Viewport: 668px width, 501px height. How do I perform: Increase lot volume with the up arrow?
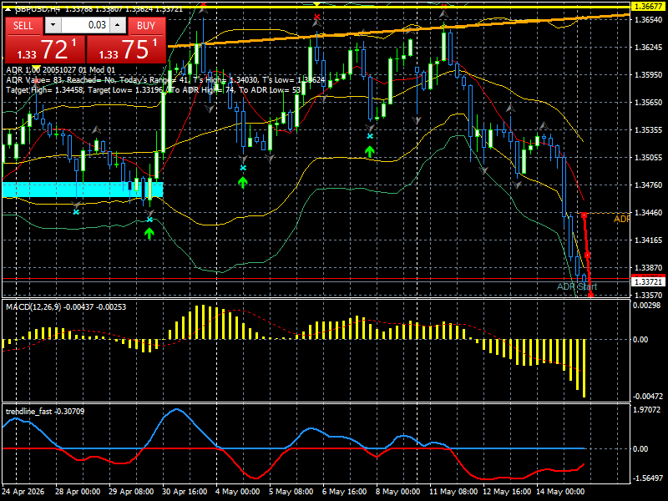click(x=118, y=25)
